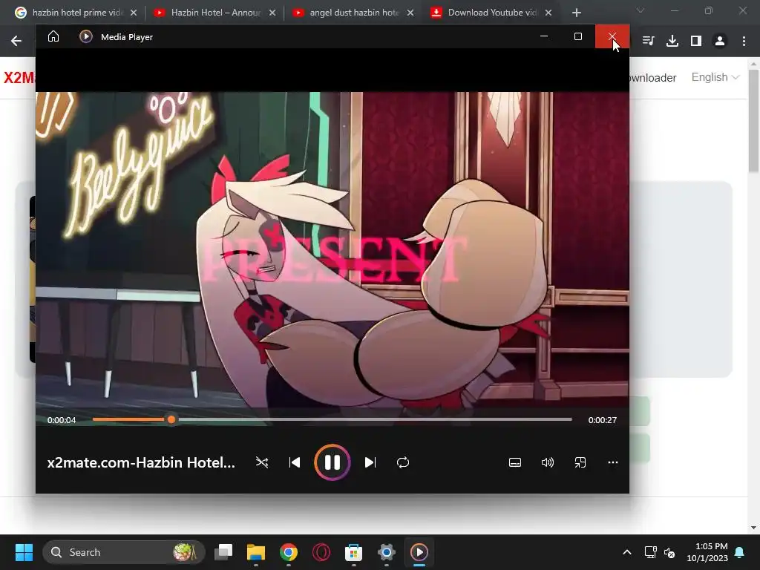Skip to the previous track
The height and width of the screenshot is (570, 760).
click(295, 462)
